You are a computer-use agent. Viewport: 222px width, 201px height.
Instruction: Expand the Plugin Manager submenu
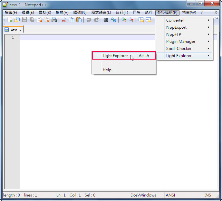[x=184, y=42]
